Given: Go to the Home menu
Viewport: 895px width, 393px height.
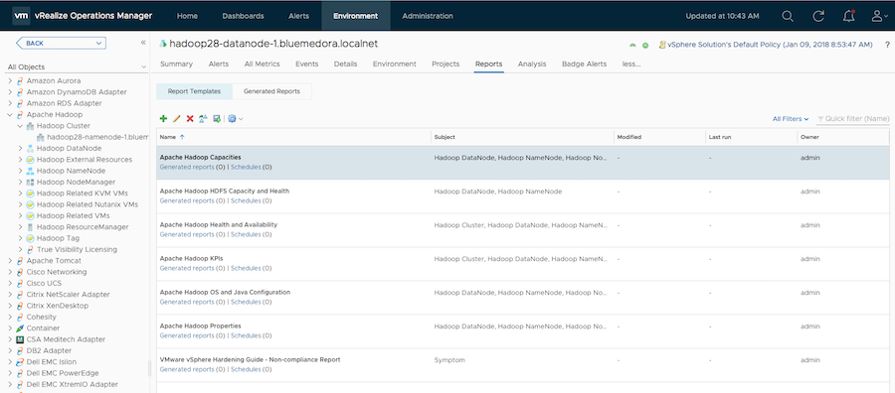Looking at the screenshot, I should pyautogui.click(x=187, y=16).
